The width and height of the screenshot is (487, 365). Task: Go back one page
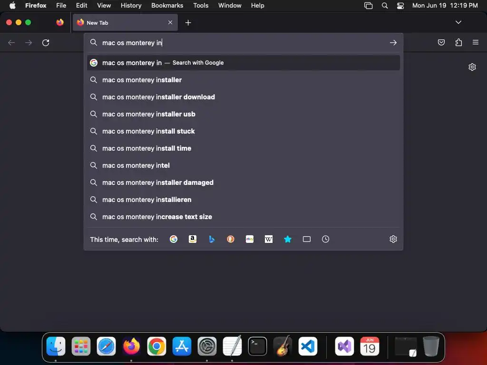click(x=11, y=42)
